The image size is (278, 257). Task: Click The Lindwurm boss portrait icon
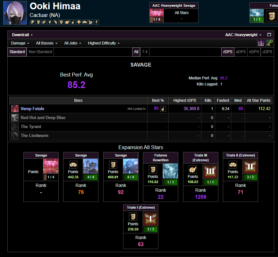pos(15,136)
